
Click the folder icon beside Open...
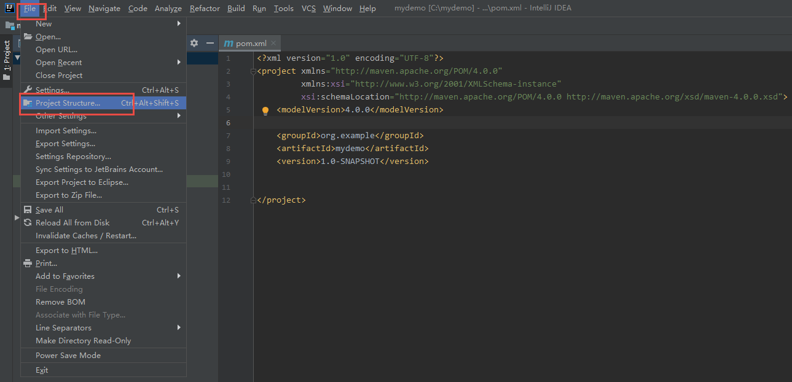(x=28, y=37)
